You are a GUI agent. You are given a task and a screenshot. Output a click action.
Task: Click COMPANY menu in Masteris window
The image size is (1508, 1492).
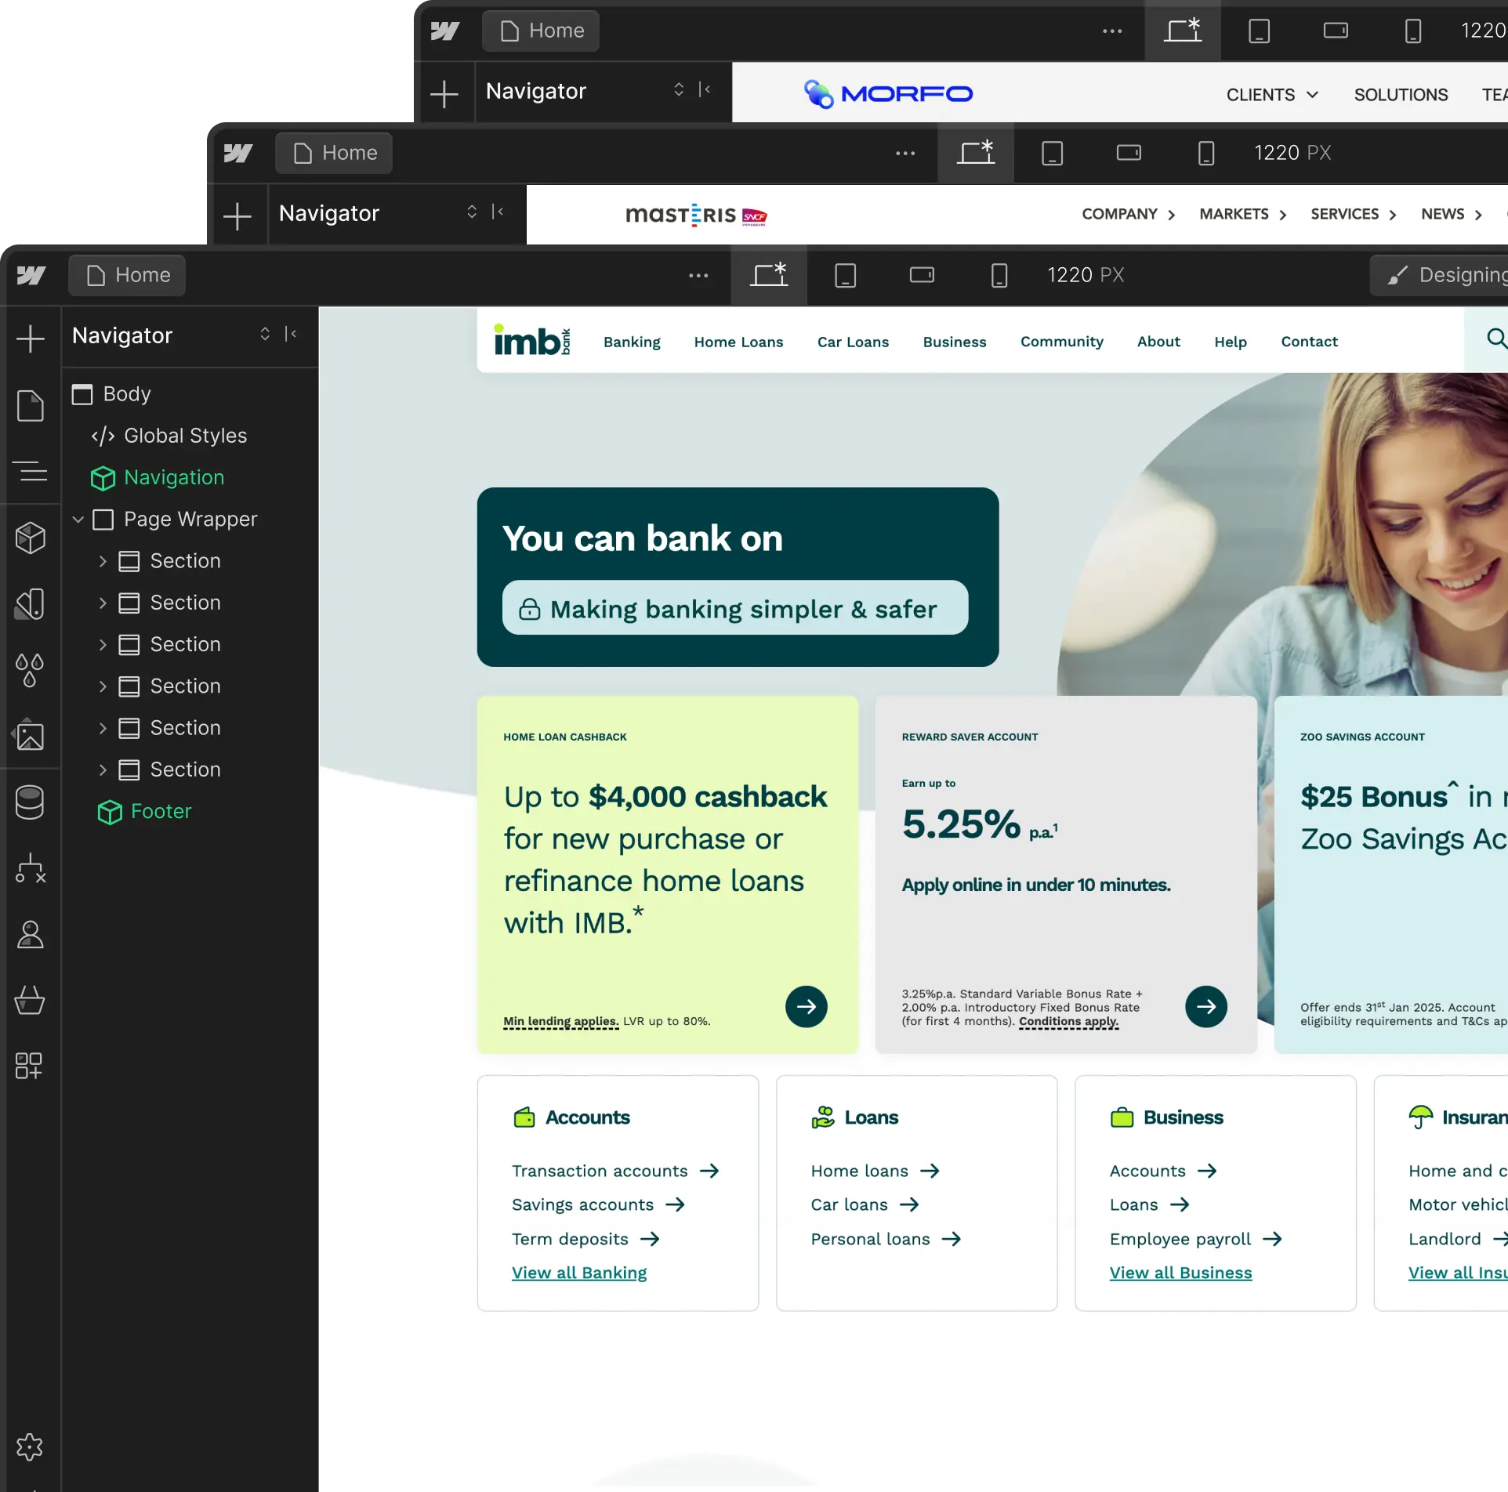[x=1128, y=214]
